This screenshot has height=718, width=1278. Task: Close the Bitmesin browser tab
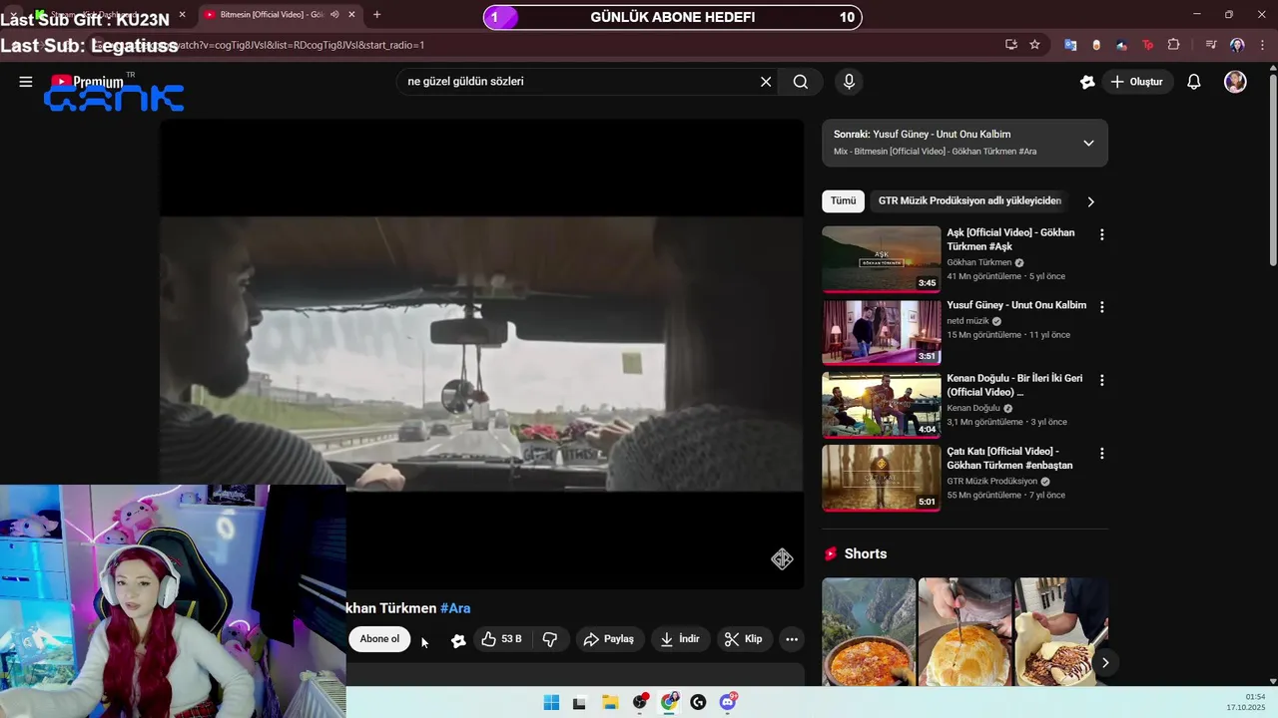[x=351, y=15]
